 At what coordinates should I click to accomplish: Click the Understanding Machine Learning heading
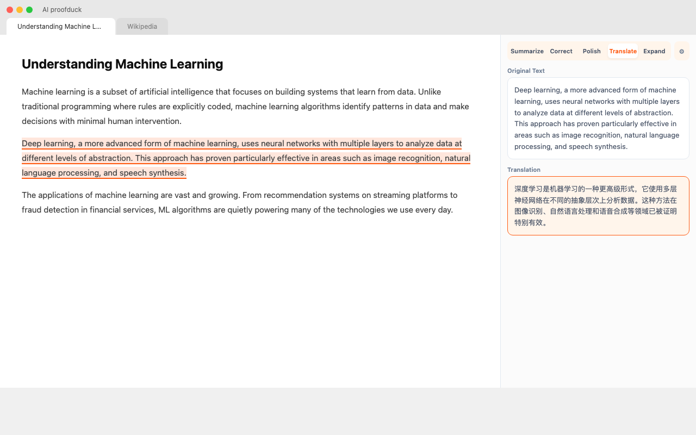(x=122, y=64)
